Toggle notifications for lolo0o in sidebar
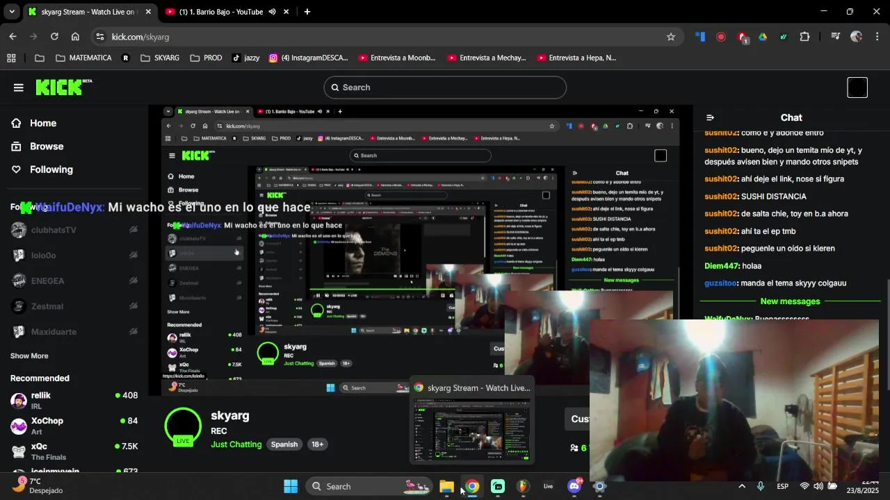 pos(133,256)
